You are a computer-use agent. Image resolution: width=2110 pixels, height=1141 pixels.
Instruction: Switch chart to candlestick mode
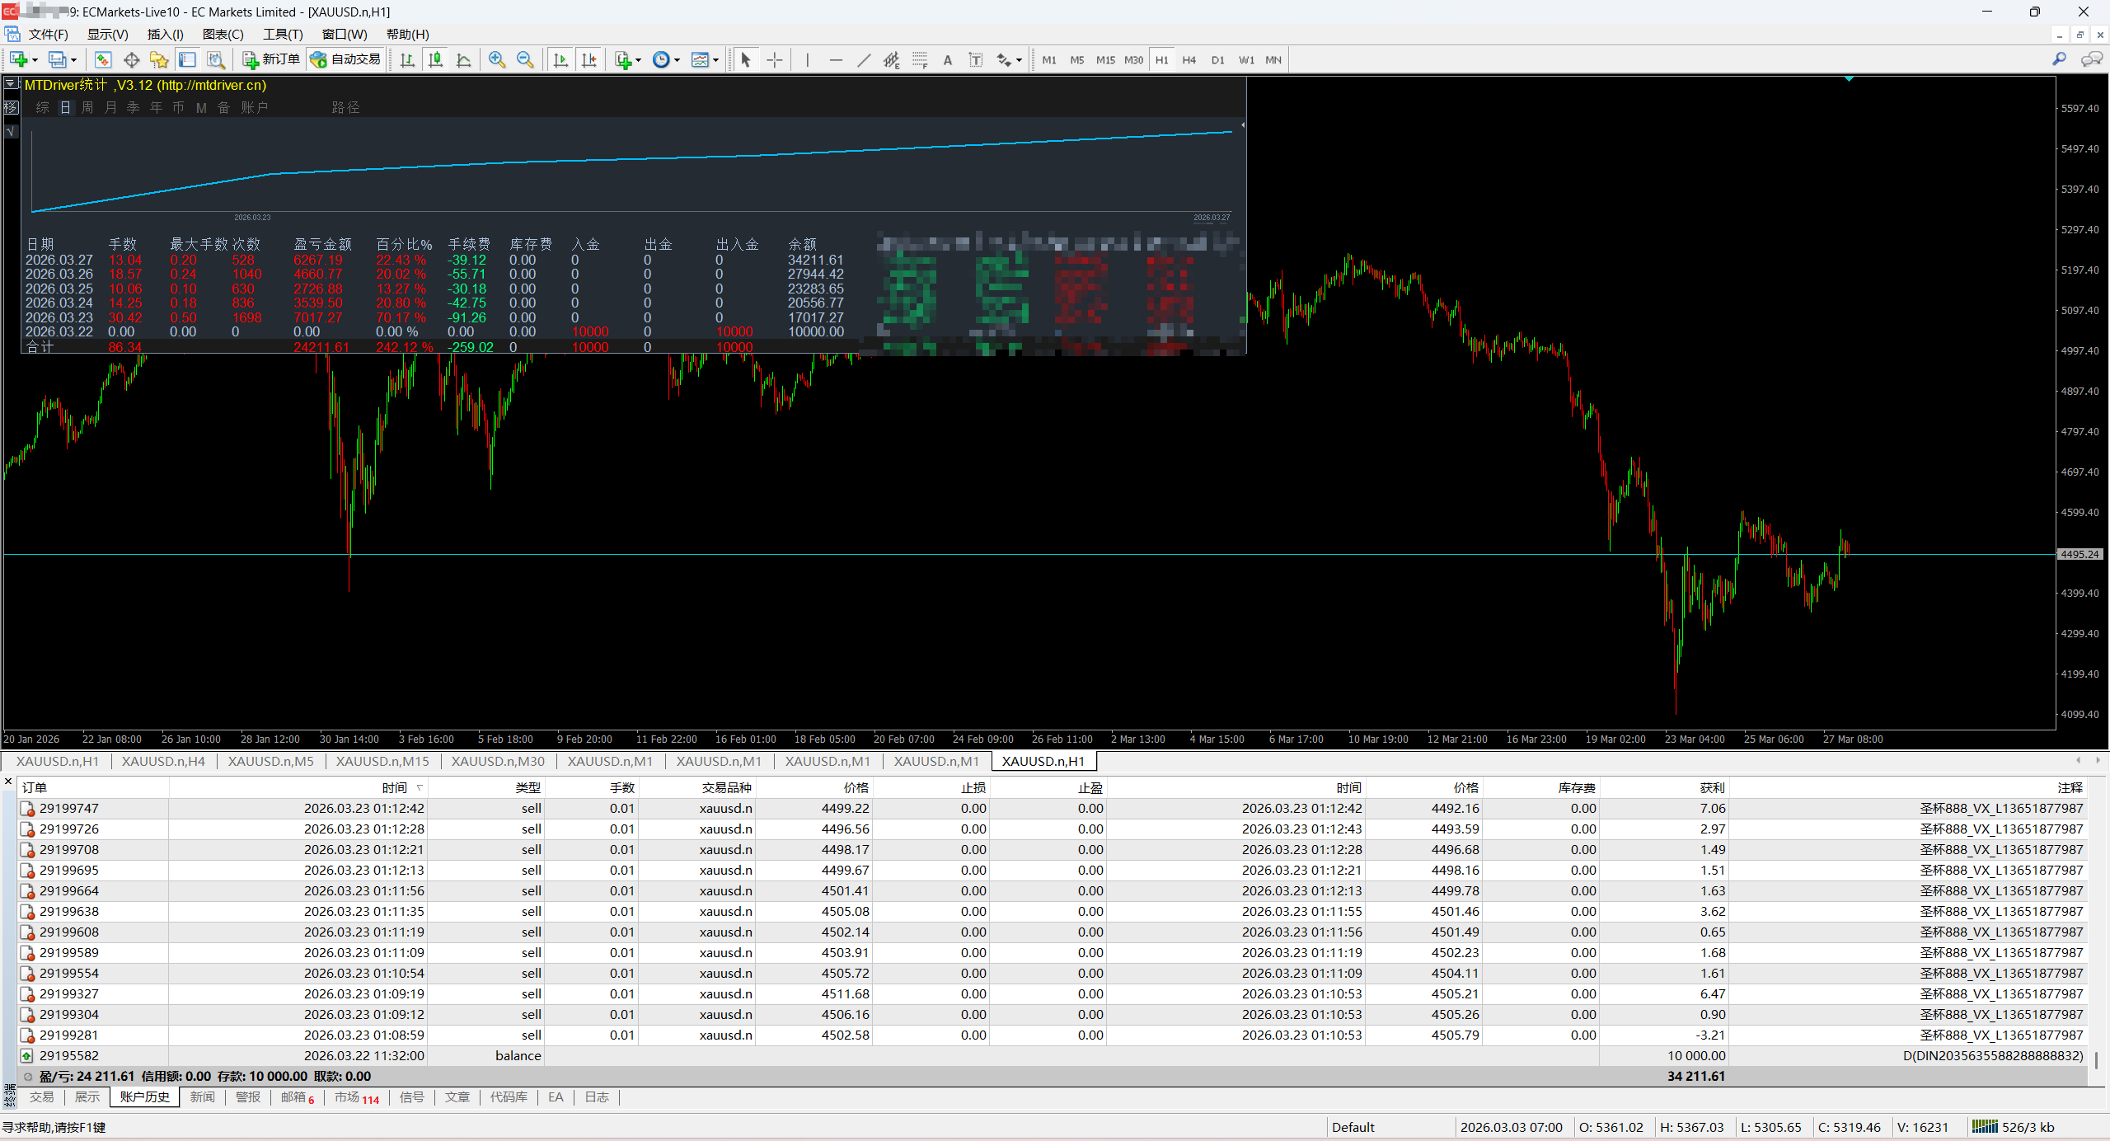pyautogui.click(x=436, y=59)
